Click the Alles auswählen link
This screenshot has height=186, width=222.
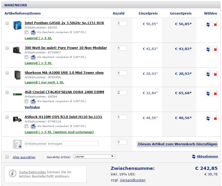pyautogui.click(x=24, y=157)
